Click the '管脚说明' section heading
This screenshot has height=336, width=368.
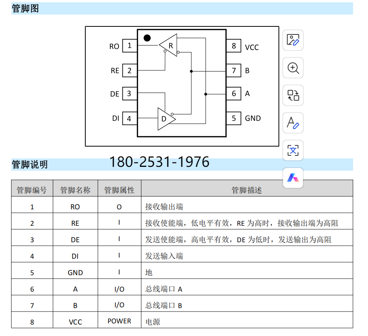[x=29, y=164]
